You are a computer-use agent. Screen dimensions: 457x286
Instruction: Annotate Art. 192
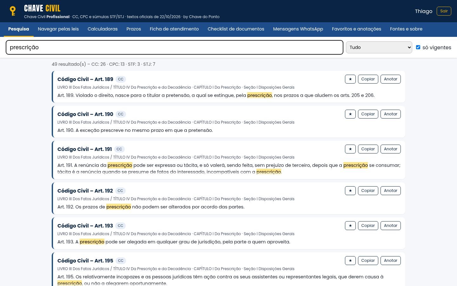pyautogui.click(x=391, y=191)
